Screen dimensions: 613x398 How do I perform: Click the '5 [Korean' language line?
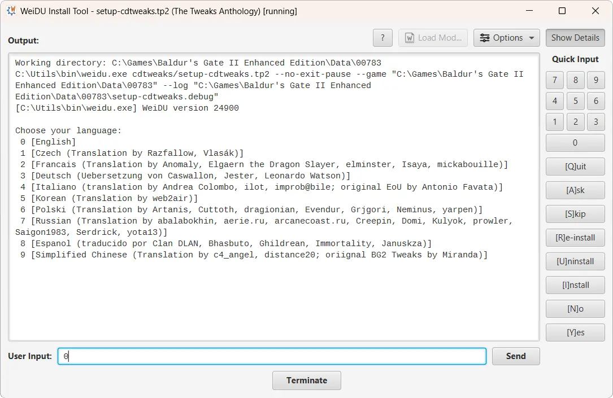click(109, 198)
